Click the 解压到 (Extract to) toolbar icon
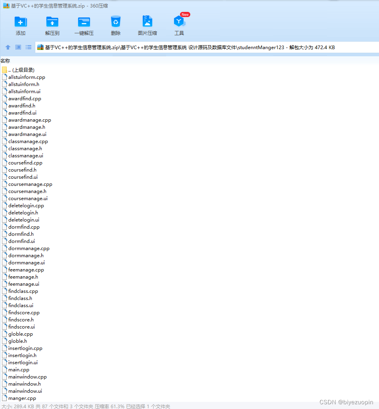Viewport: 379px width, 409px height. coord(52,22)
